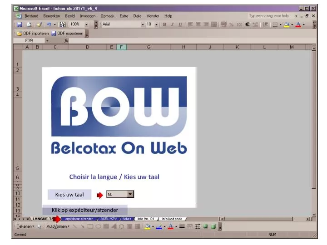
Task: Click the Euro currency icon
Action: 248,24
